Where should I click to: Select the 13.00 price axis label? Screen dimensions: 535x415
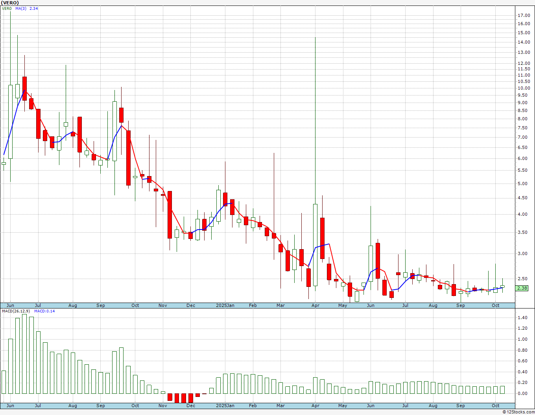point(524,52)
